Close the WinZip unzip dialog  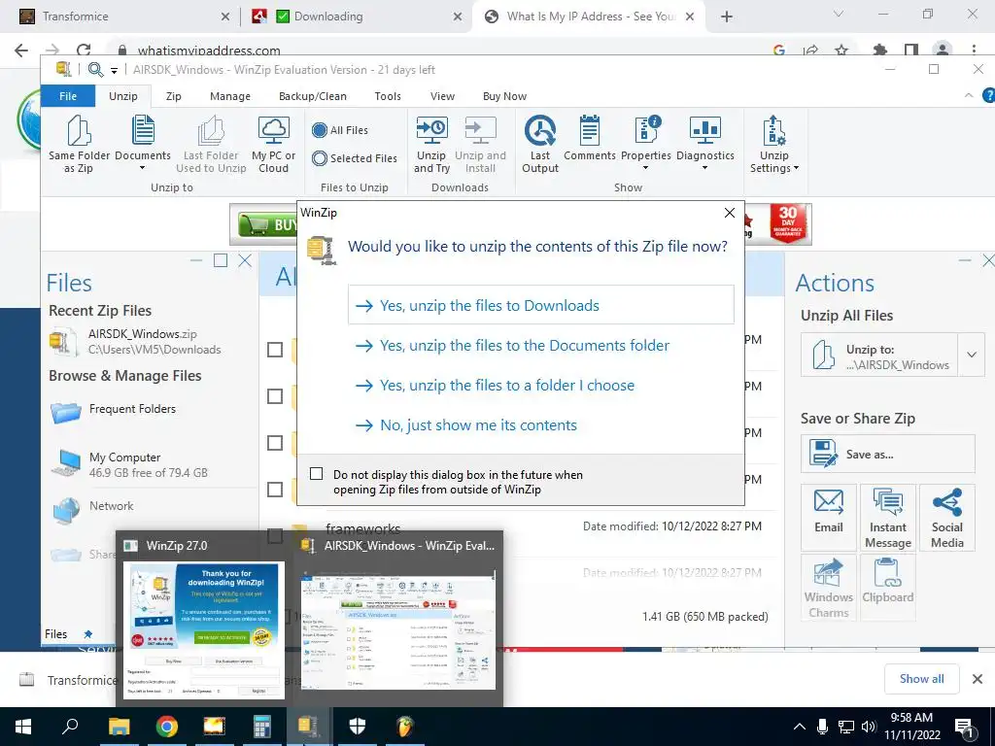click(x=730, y=213)
